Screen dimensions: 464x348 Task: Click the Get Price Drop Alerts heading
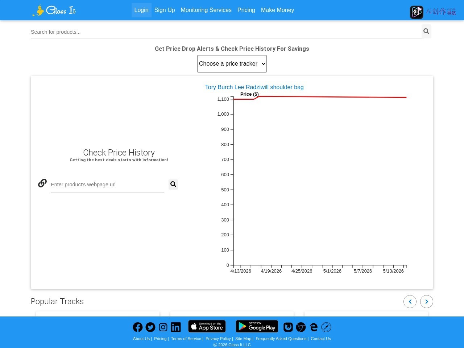pos(232,49)
